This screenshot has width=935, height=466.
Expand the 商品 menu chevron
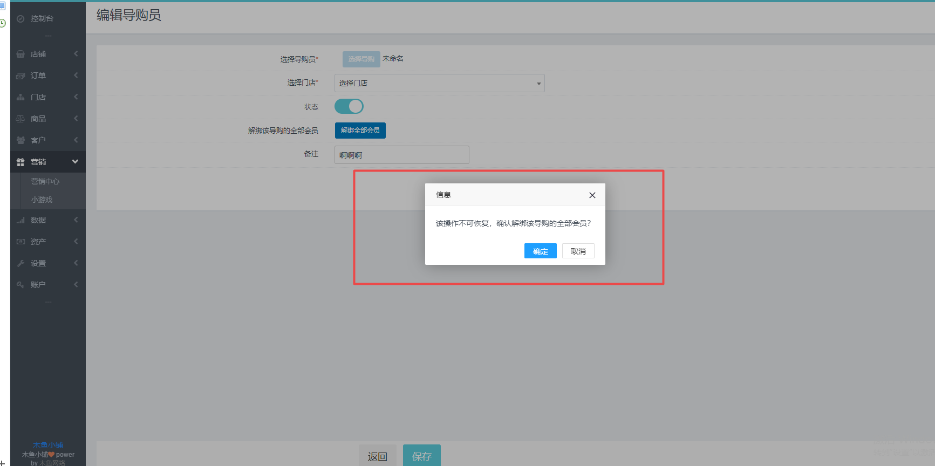coord(76,118)
